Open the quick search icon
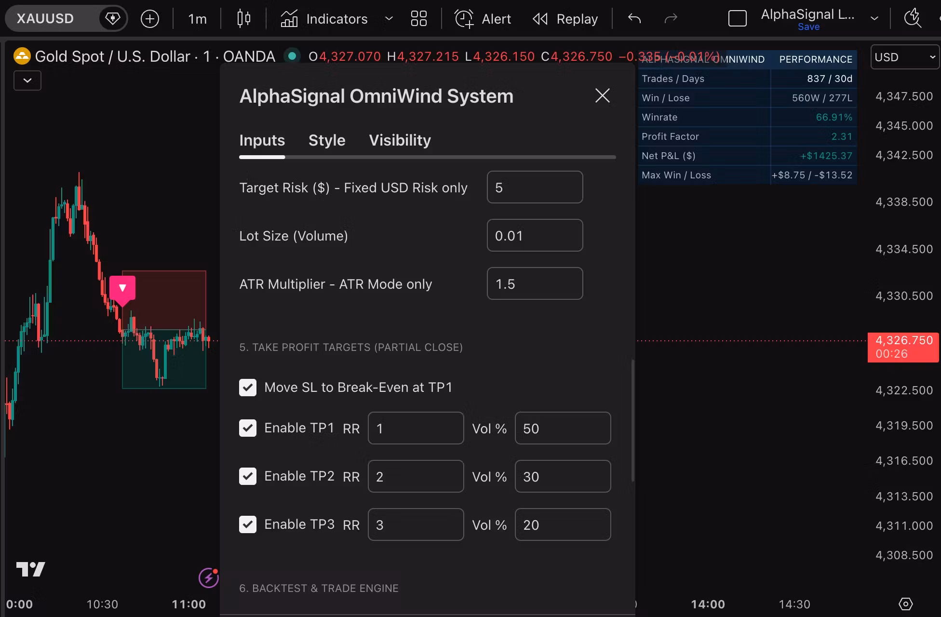This screenshot has height=617, width=941. (913, 19)
